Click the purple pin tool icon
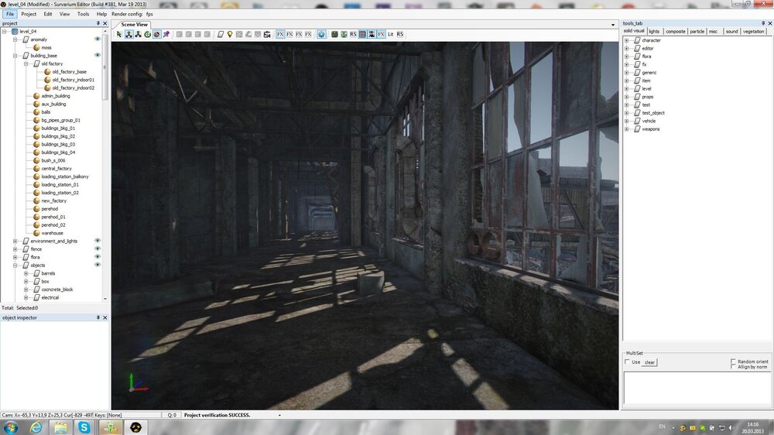Viewport: 774px width, 435px height. [x=166, y=34]
